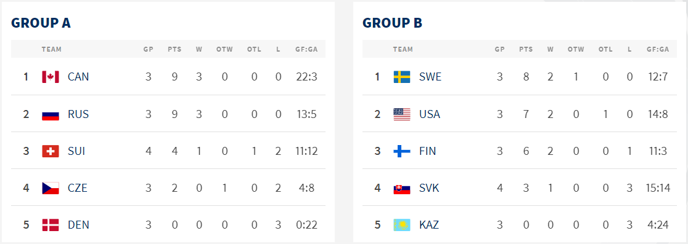Viewport: 688px width, 244px height.
Task: Select the Switzerland flag icon
Action: point(51,151)
